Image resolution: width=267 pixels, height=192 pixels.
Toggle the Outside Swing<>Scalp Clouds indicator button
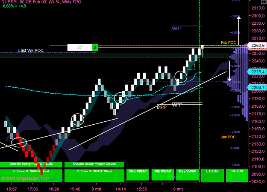pyautogui.click(x=31, y=164)
